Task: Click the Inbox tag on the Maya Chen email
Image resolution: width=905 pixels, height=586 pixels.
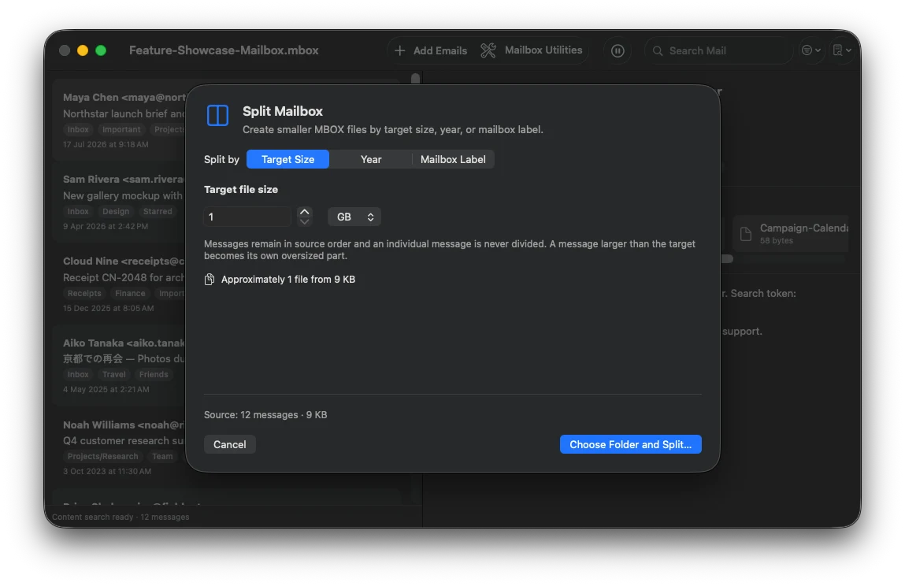Action: (x=78, y=129)
